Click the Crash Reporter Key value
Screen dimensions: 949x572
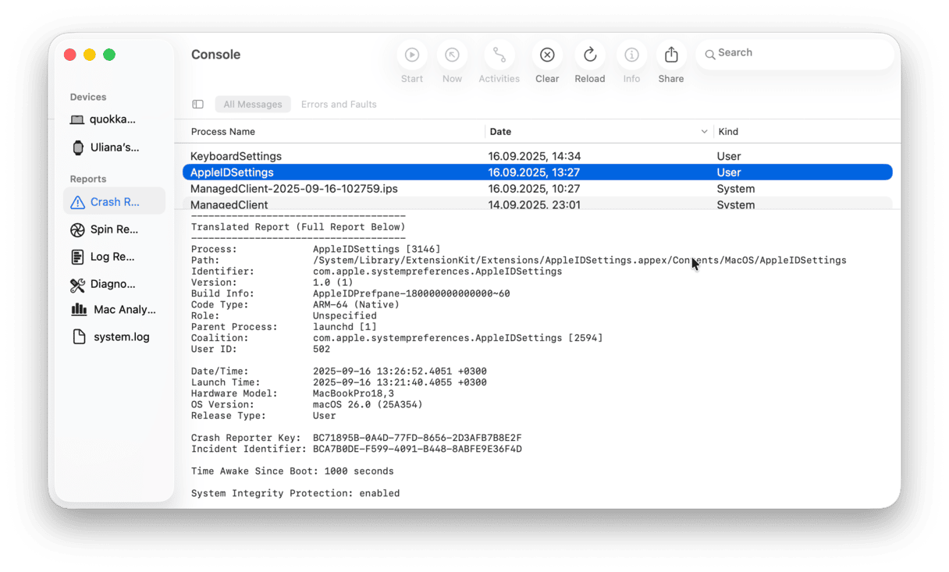pyautogui.click(x=418, y=439)
